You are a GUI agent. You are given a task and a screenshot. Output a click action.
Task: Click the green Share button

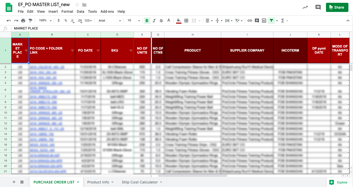click(x=337, y=7)
